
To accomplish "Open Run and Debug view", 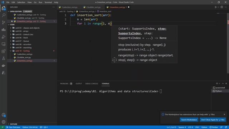I will 4,37.
